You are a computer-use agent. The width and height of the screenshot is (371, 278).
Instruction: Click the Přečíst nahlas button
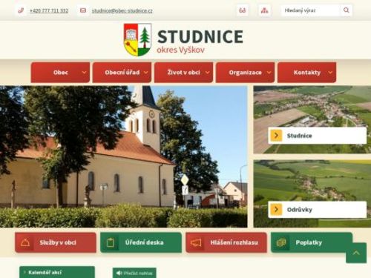click(134, 273)
